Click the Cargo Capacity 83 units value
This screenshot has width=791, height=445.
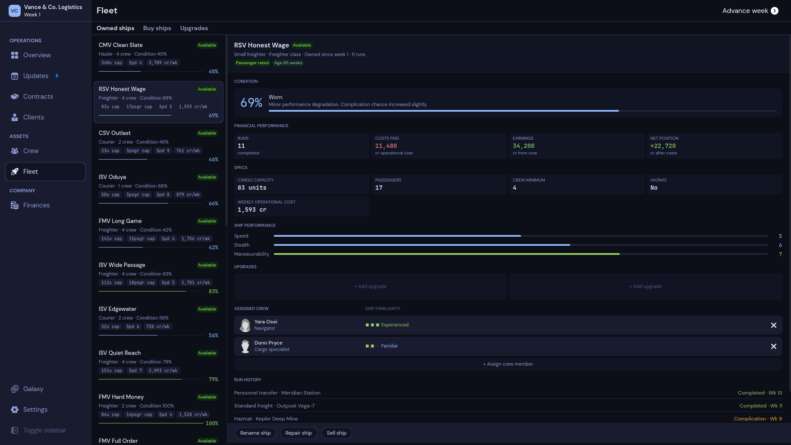[x=252, y=188]
